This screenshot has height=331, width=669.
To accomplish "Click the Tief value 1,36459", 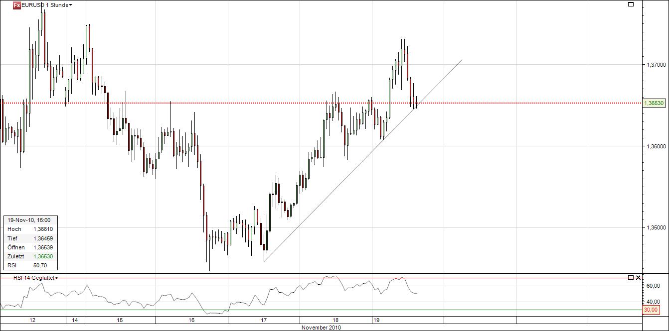I will [43, 238].
